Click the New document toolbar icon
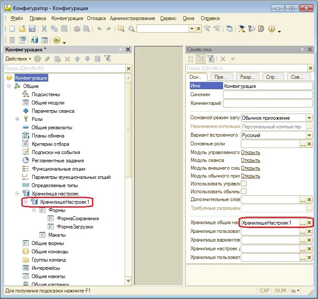Image resolution: width=318 pixels, height=299 pixels. [12, 29]
